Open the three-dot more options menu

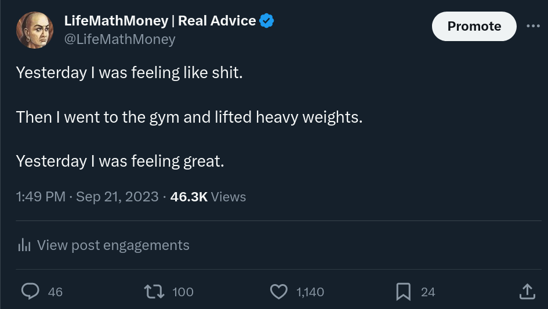point(533,26)
